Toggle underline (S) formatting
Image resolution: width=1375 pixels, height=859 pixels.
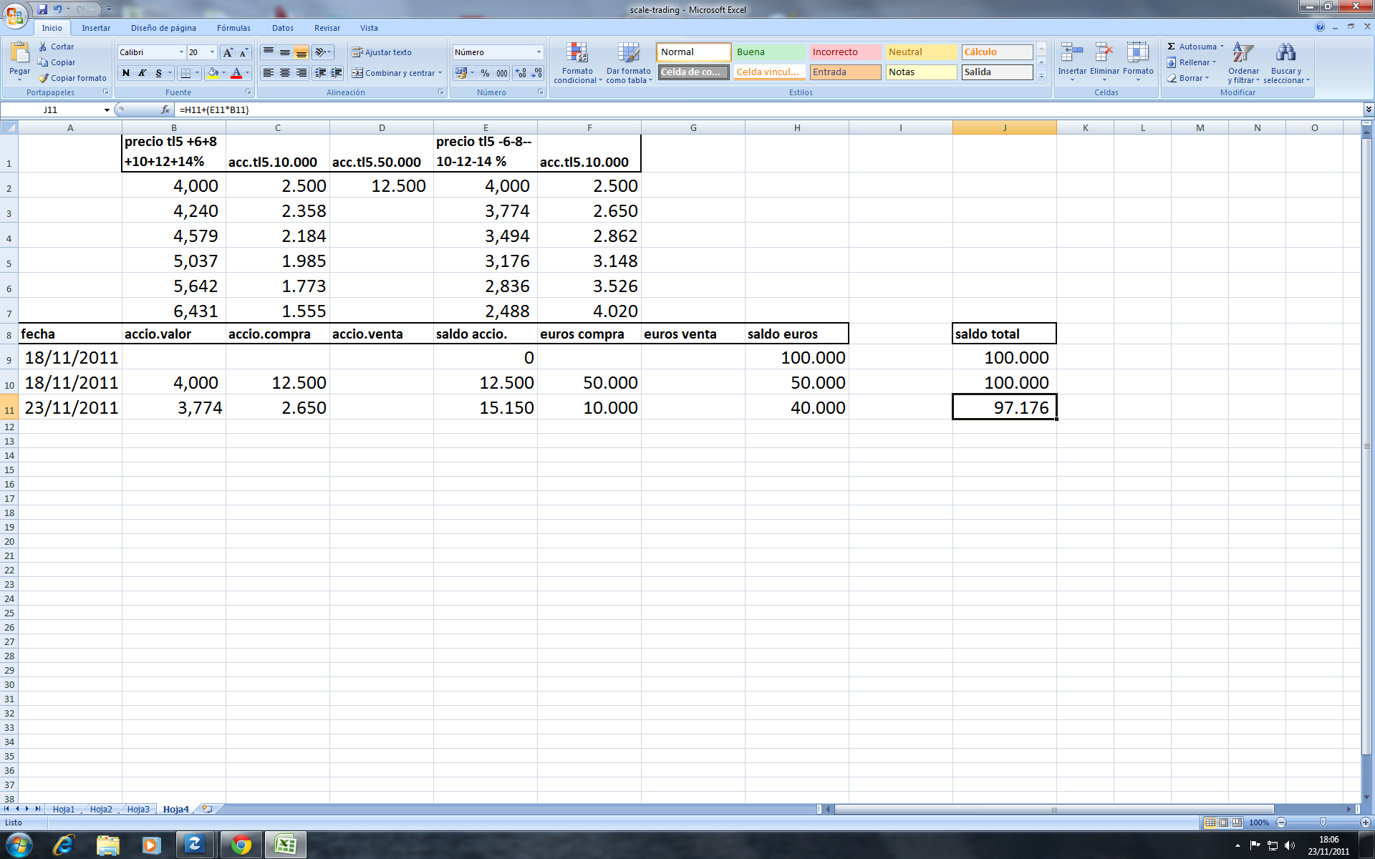point(158,73)
